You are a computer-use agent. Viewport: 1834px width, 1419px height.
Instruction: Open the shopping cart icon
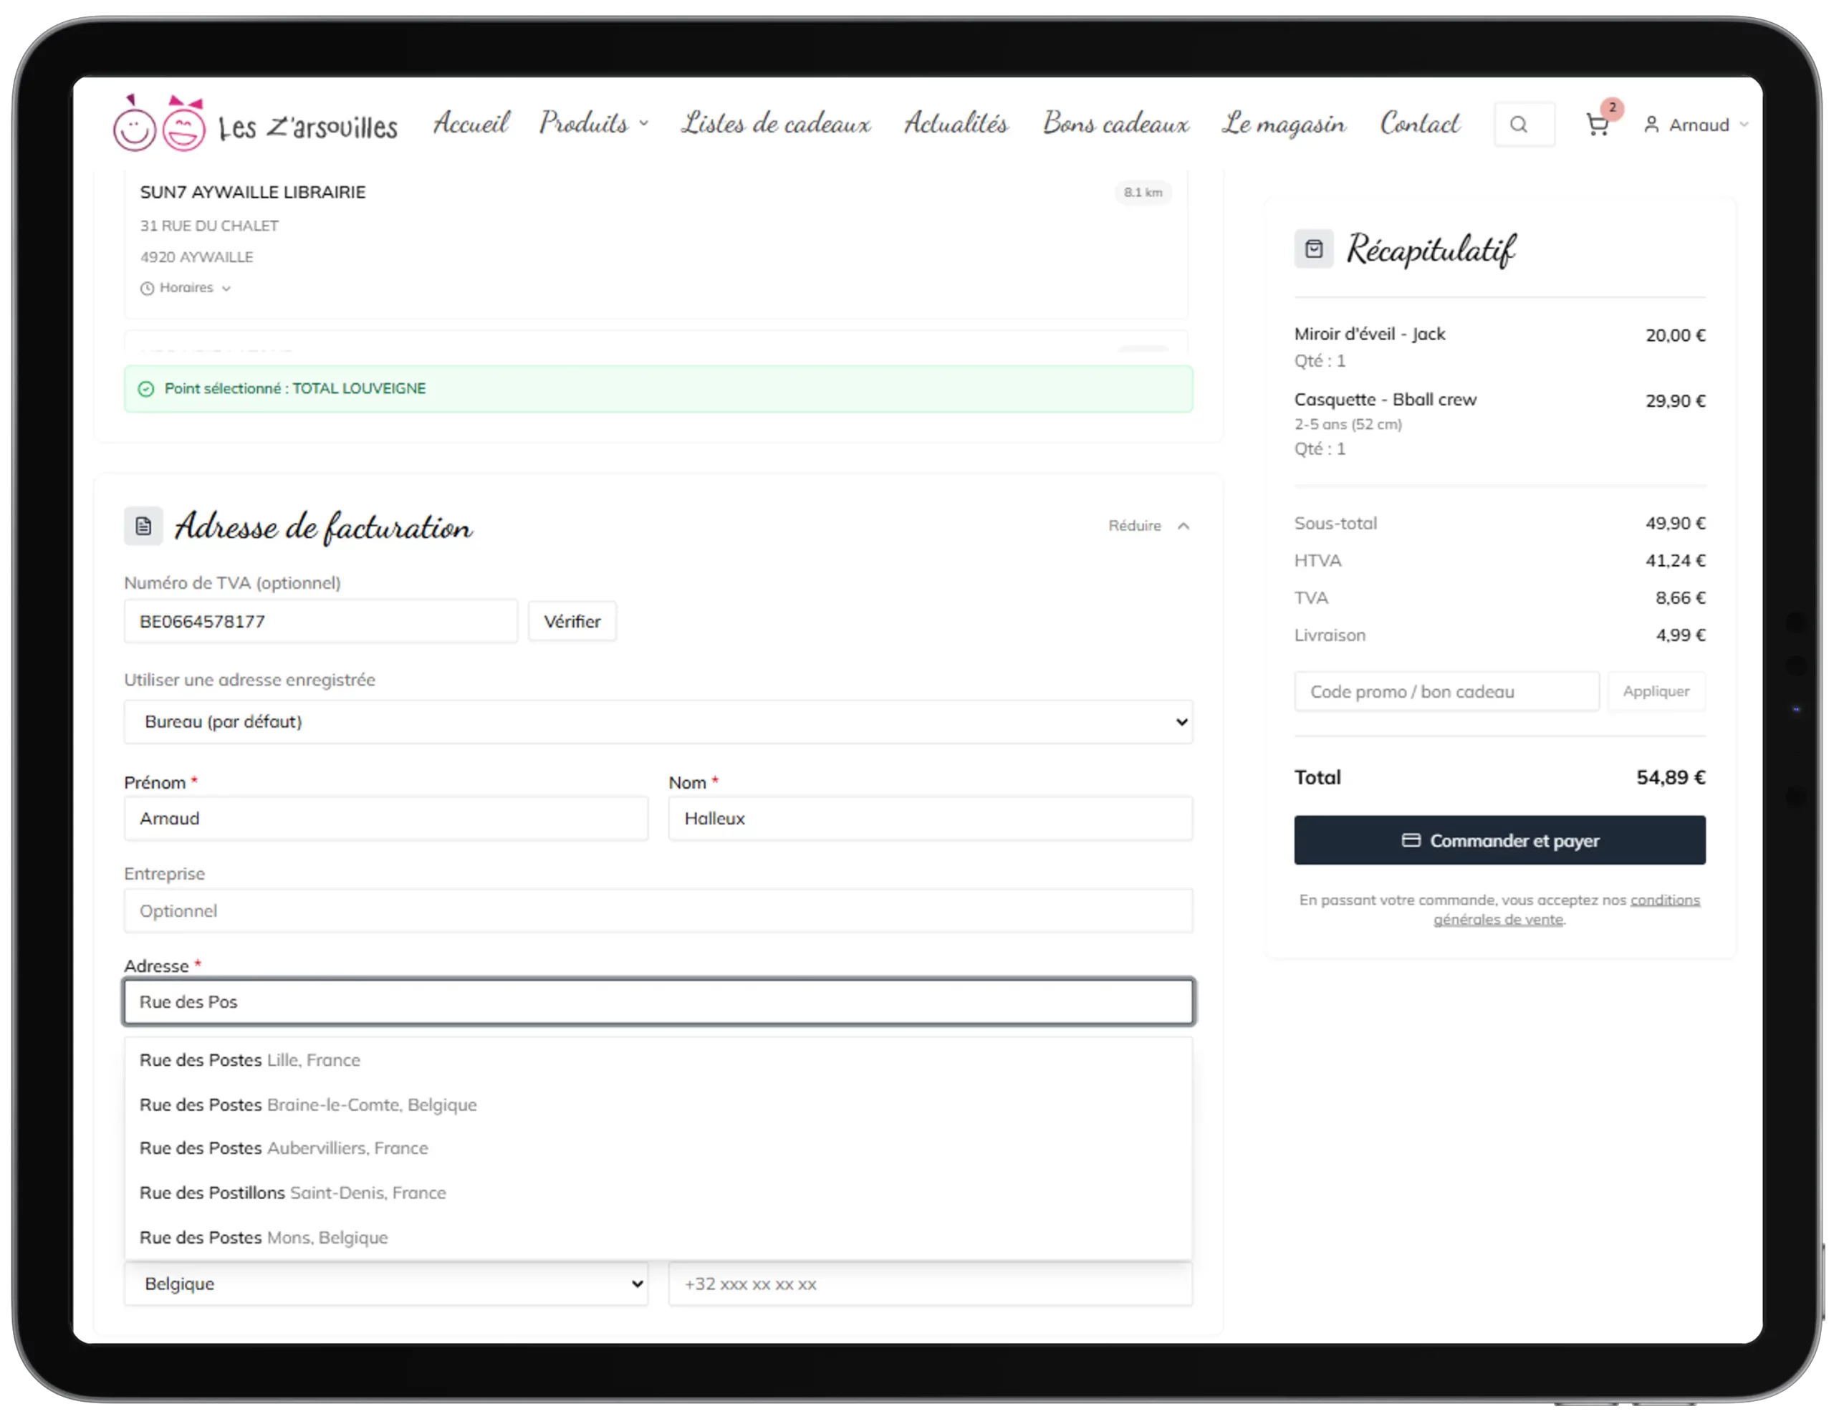pos(1597,125)
